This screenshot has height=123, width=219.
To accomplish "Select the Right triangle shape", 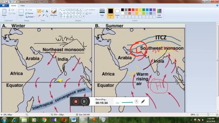I will 61,13.
